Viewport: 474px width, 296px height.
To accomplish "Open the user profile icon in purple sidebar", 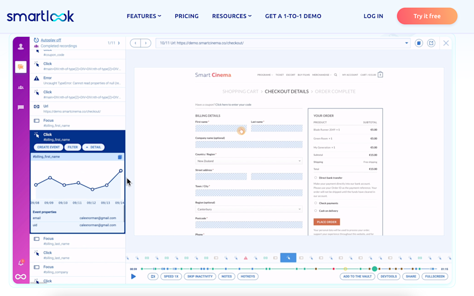I will coord(21,46).
